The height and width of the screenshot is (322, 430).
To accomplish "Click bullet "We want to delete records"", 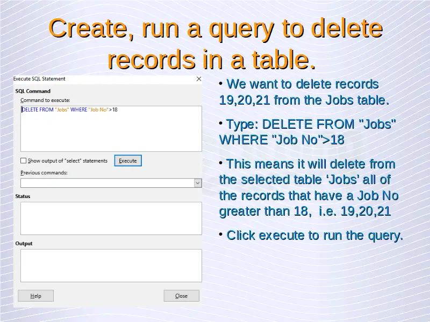I will pos(303,84).
